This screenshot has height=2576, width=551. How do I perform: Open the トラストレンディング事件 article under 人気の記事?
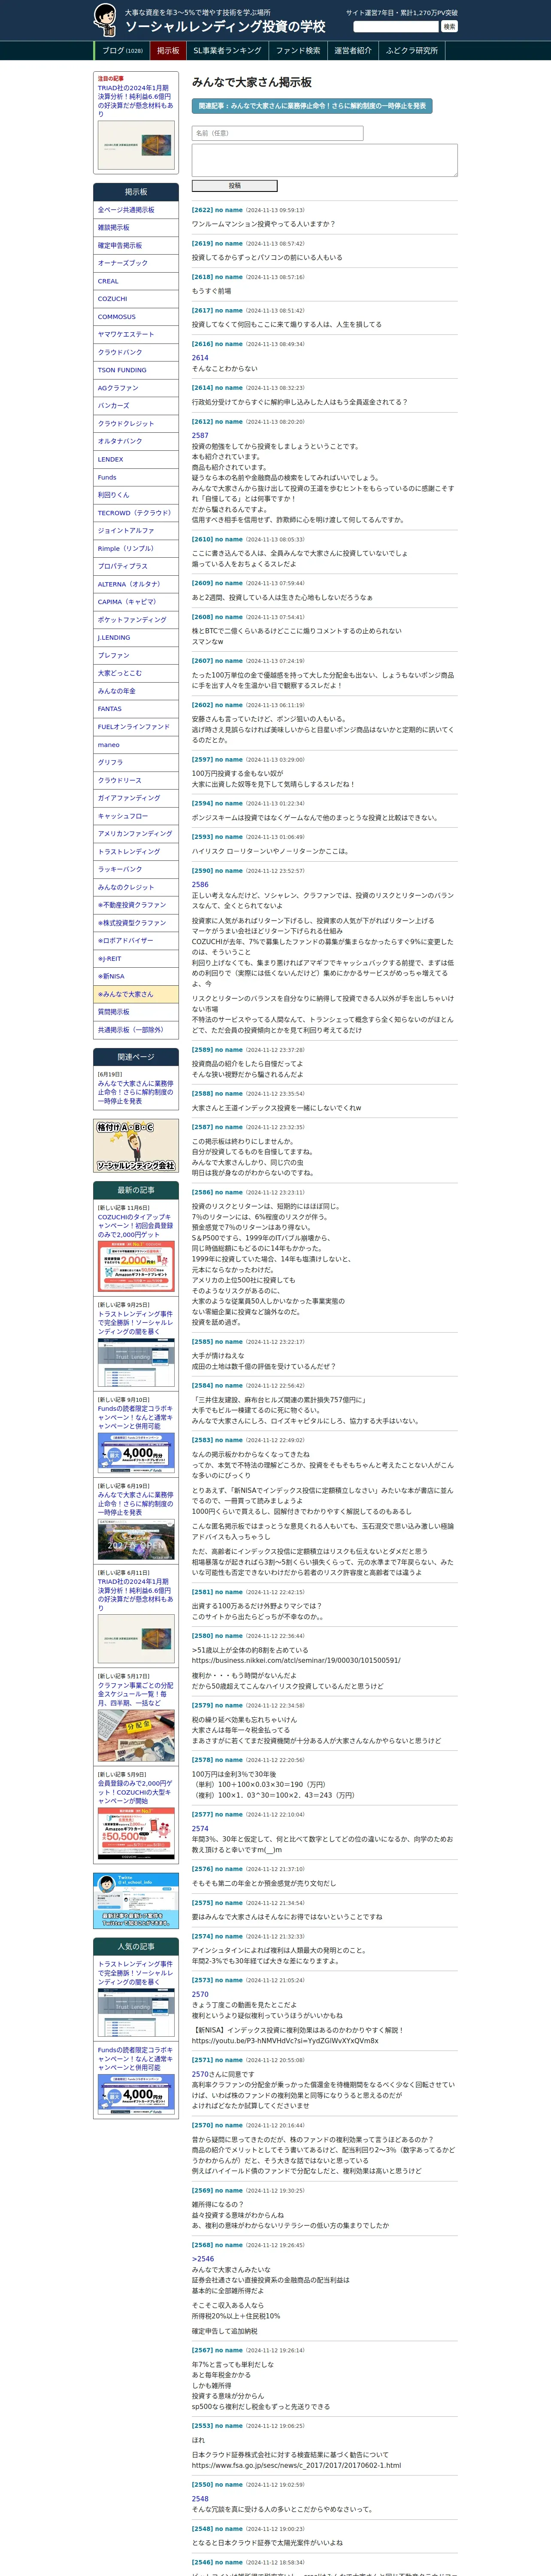pyautogui.click(x=136, y=1972)
